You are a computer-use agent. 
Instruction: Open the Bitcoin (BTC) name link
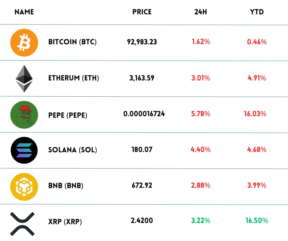tap(72, 42)
